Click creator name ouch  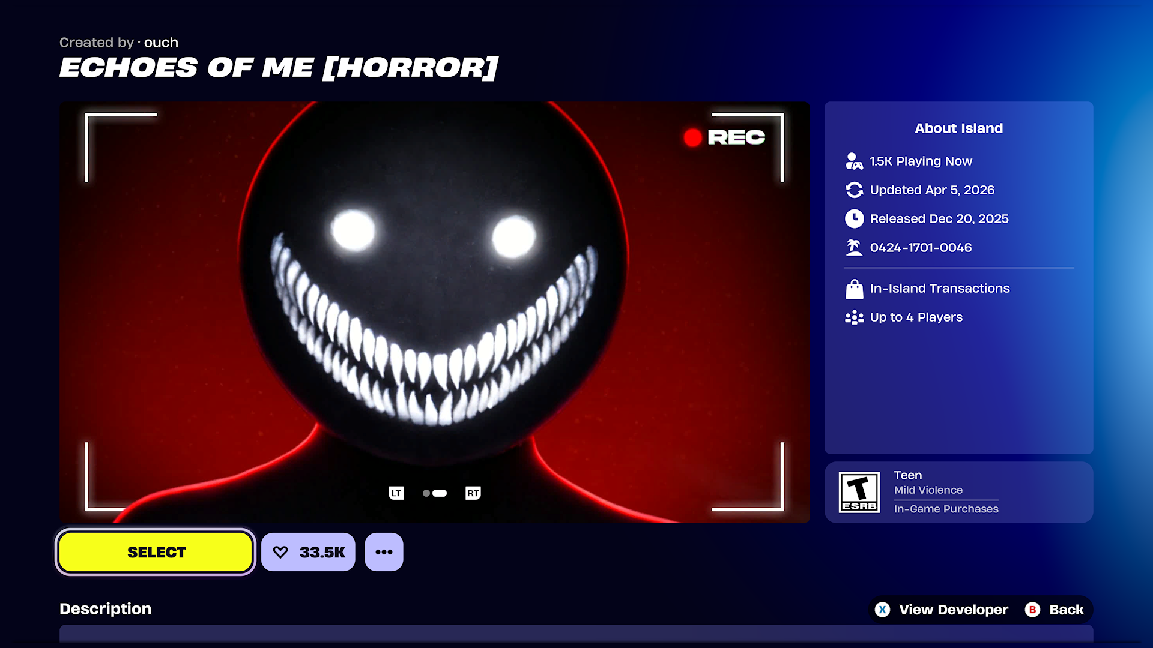161,43
